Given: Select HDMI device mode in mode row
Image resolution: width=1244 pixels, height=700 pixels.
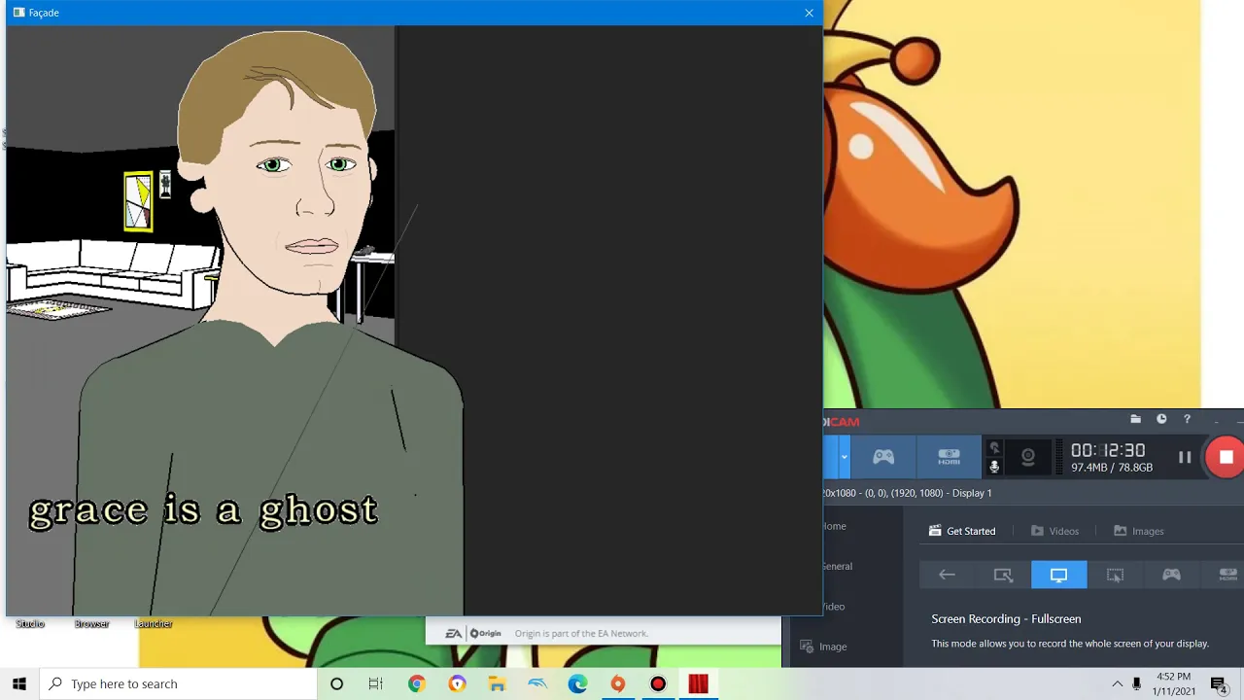Looking at the screenshot, I should pyautogui.click(x=1227, y=576).
